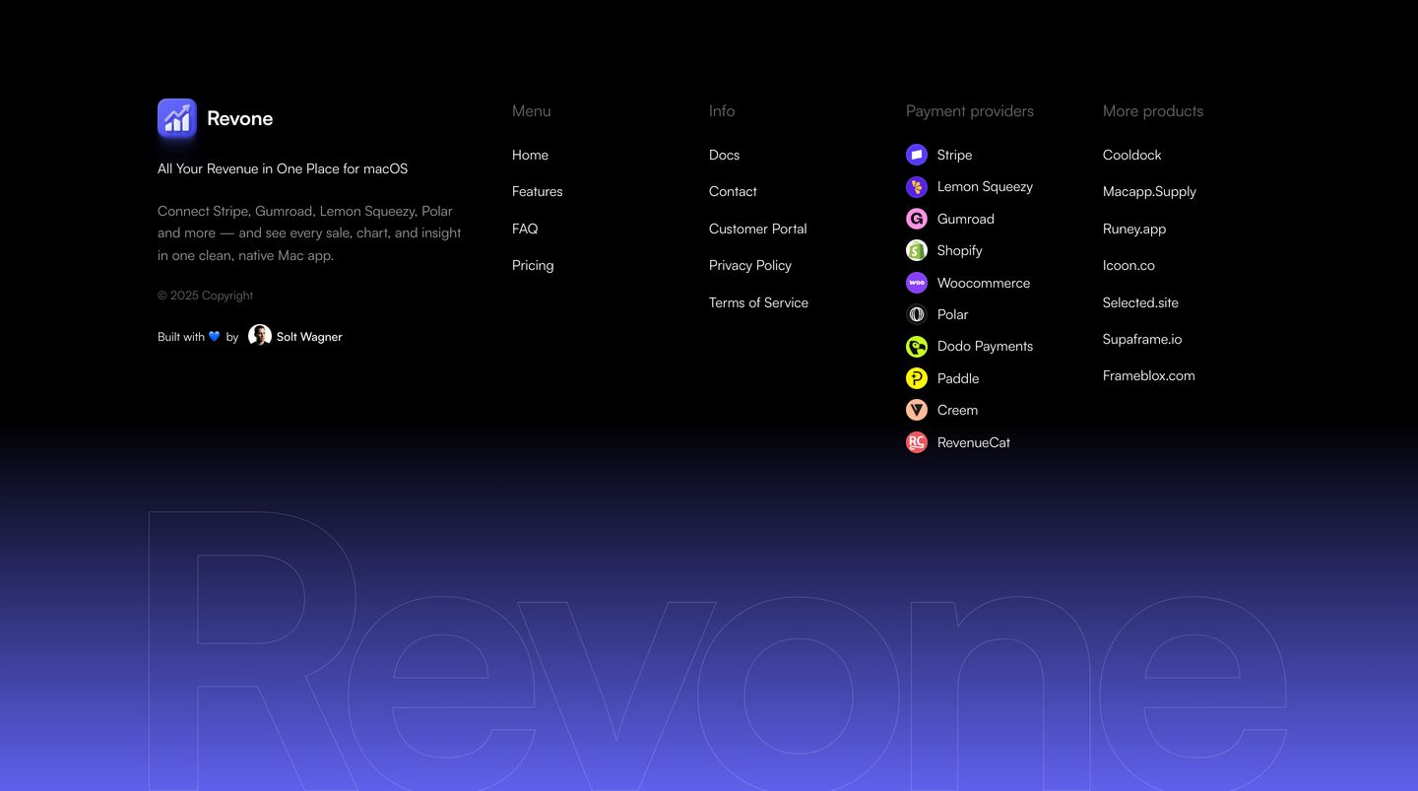
Task: Open the Customer Portal link
Action: (x=757, y=229)
